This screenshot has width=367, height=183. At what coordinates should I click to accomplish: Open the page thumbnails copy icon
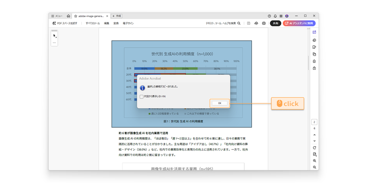pos(314,54)
